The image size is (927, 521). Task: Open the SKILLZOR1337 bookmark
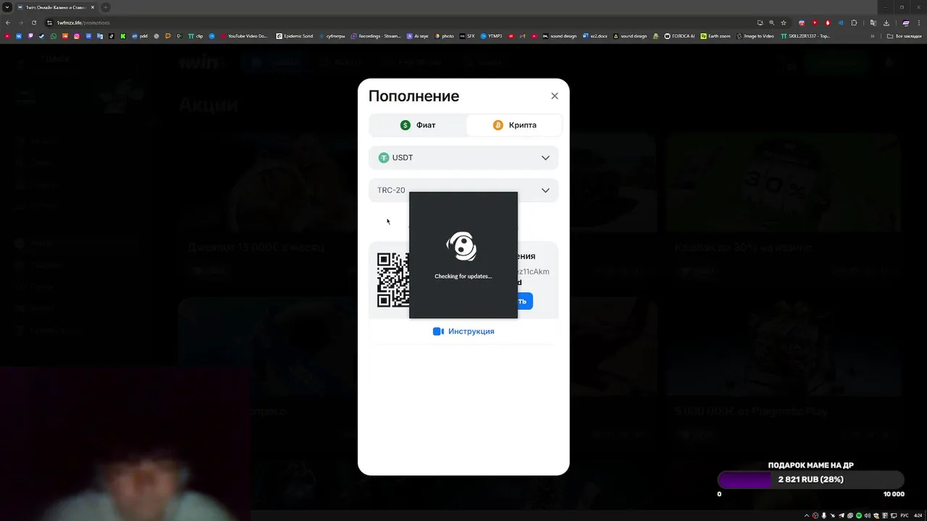[x=805, y=36]
